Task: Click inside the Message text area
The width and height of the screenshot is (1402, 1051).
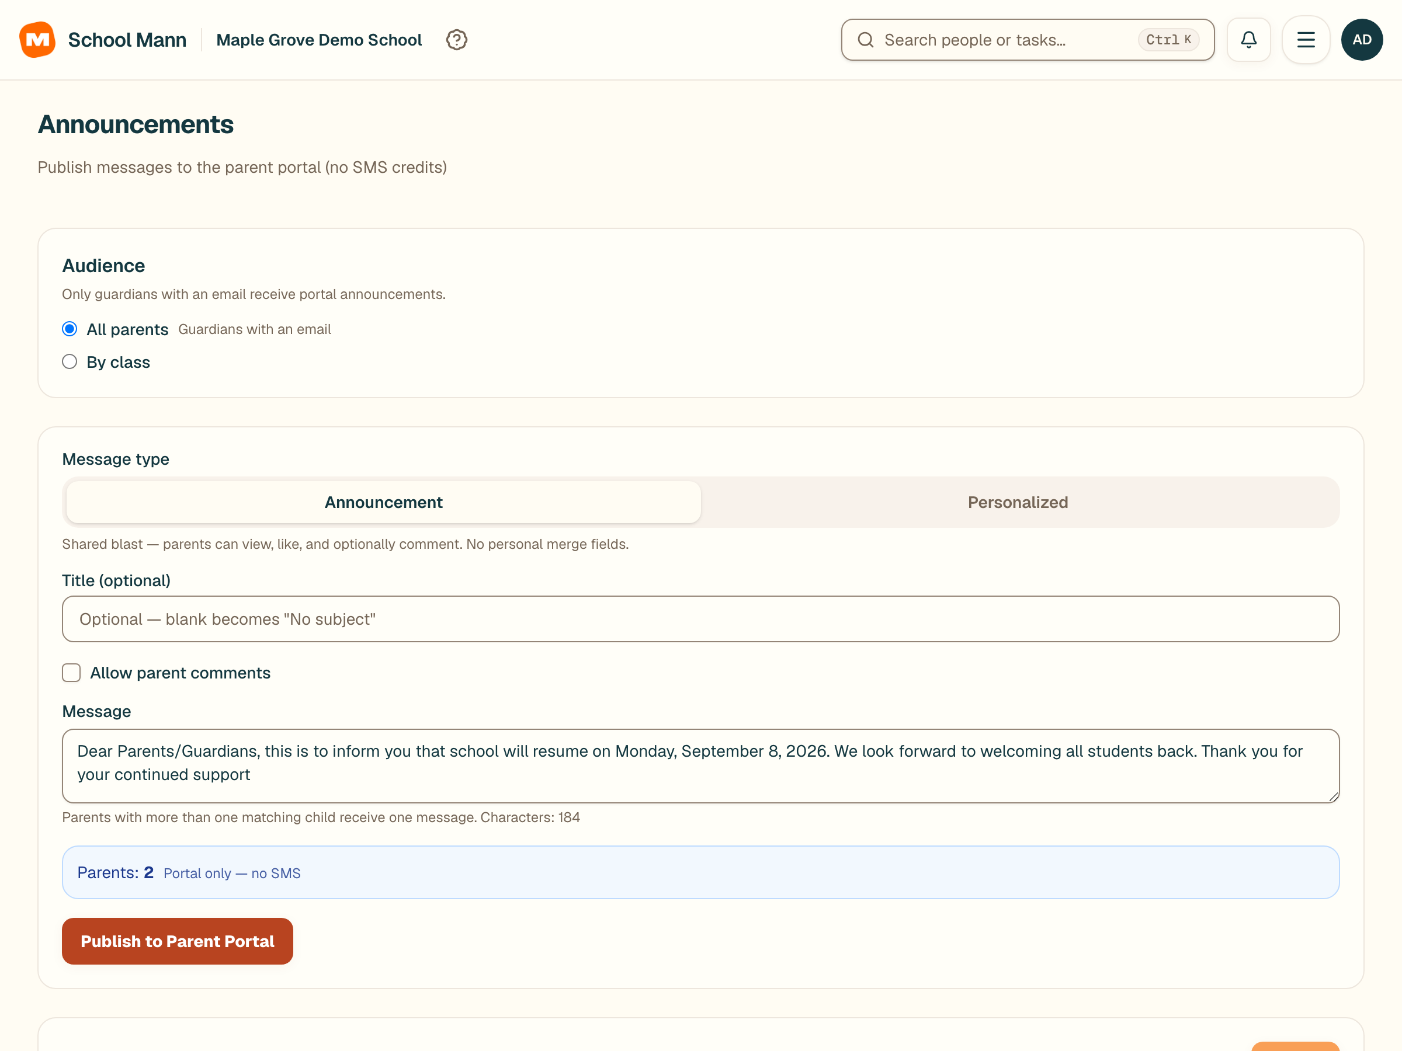Action: click(701, 766)
